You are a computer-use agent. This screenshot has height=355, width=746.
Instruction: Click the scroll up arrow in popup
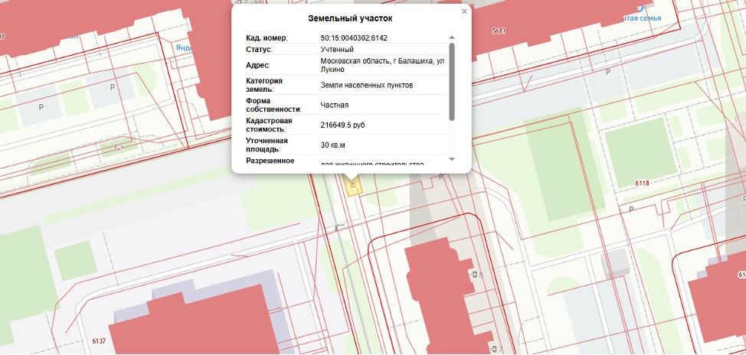click(x=452, y=37)
